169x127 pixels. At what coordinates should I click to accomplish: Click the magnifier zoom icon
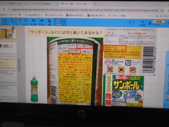[142, 22]
